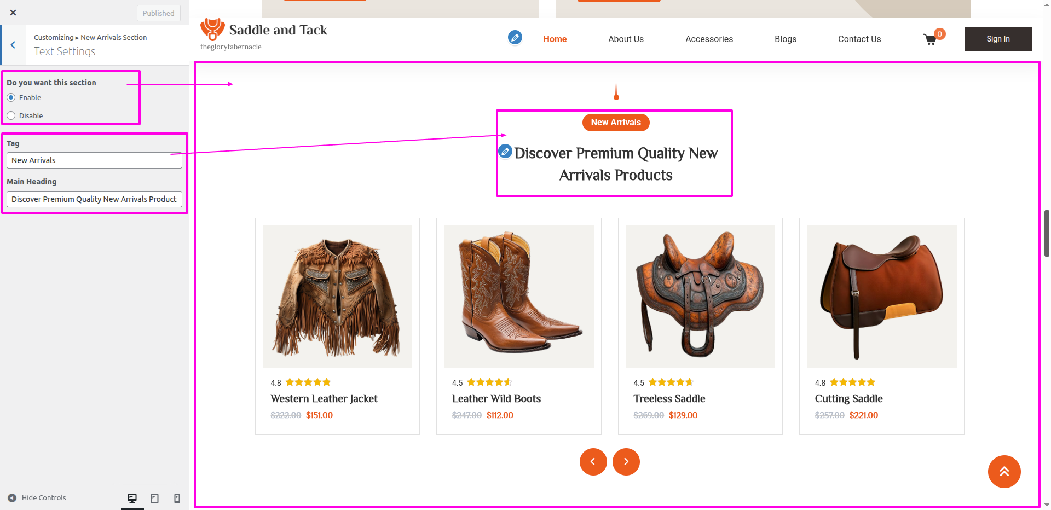This screenshot has width=1051, height=510.
Task: Click the edit pencil near navigation menu
Action: click(x=515, y=37)
